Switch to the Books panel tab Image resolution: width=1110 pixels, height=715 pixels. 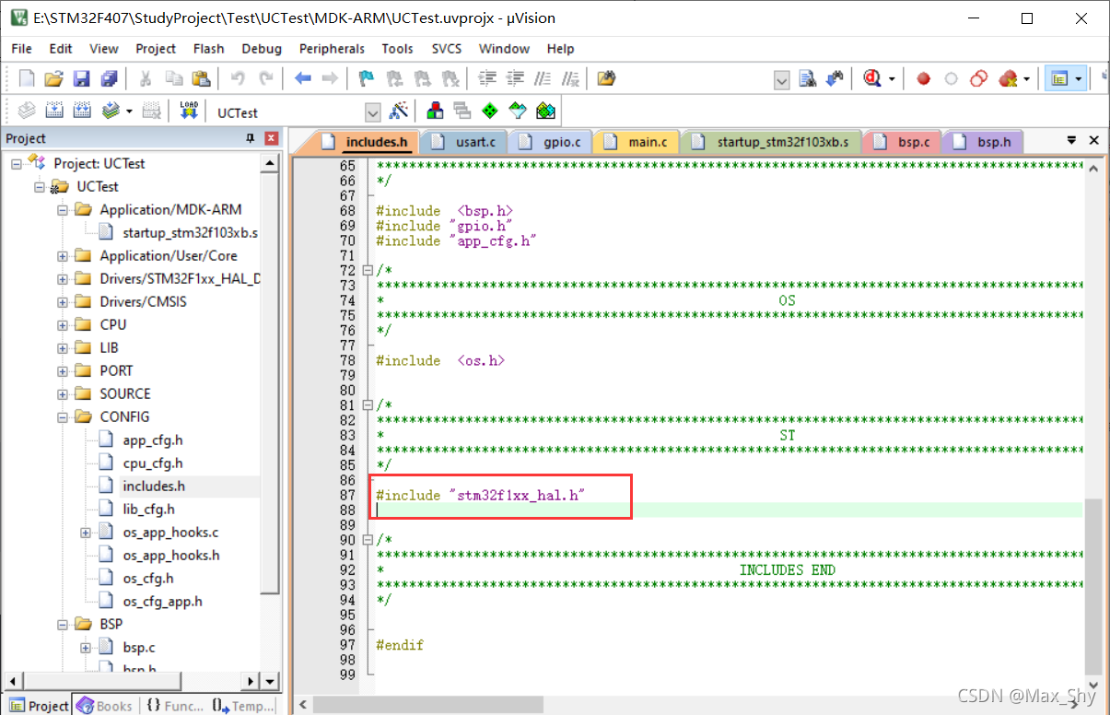tap(105, 706)
